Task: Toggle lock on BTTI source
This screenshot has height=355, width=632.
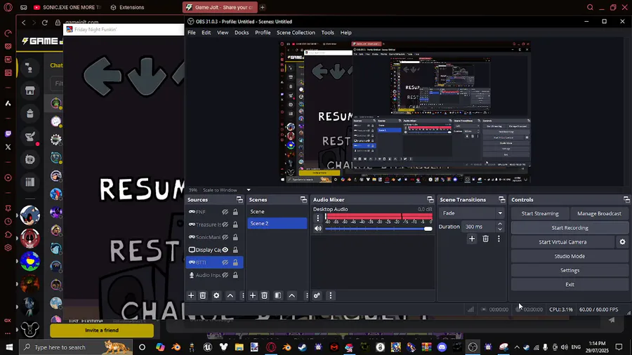Action: pyautogui.click(x=235, y=262)
